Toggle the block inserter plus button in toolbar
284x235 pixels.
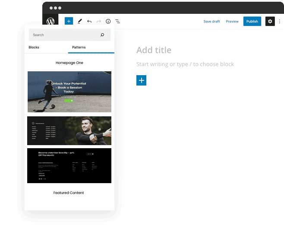pyautogui.click(x=69, y=21)
